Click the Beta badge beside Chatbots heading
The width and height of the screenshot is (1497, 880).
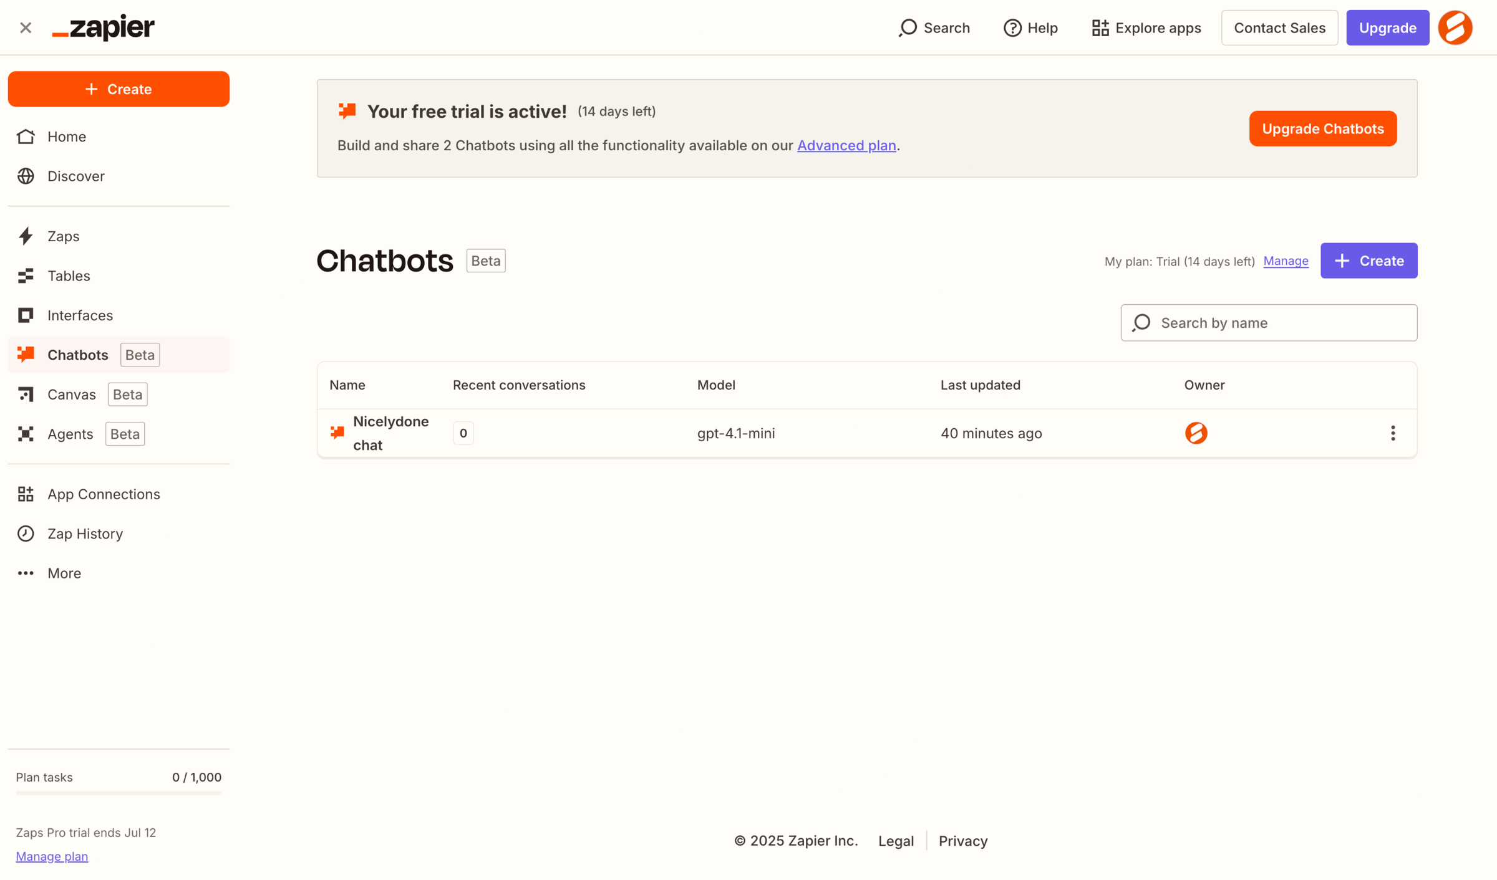coord(486,261)
